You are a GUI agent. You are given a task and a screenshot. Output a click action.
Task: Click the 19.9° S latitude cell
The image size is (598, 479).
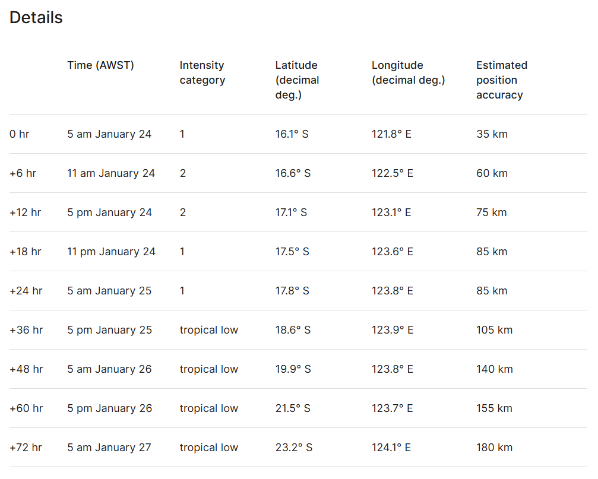point(293,369)
